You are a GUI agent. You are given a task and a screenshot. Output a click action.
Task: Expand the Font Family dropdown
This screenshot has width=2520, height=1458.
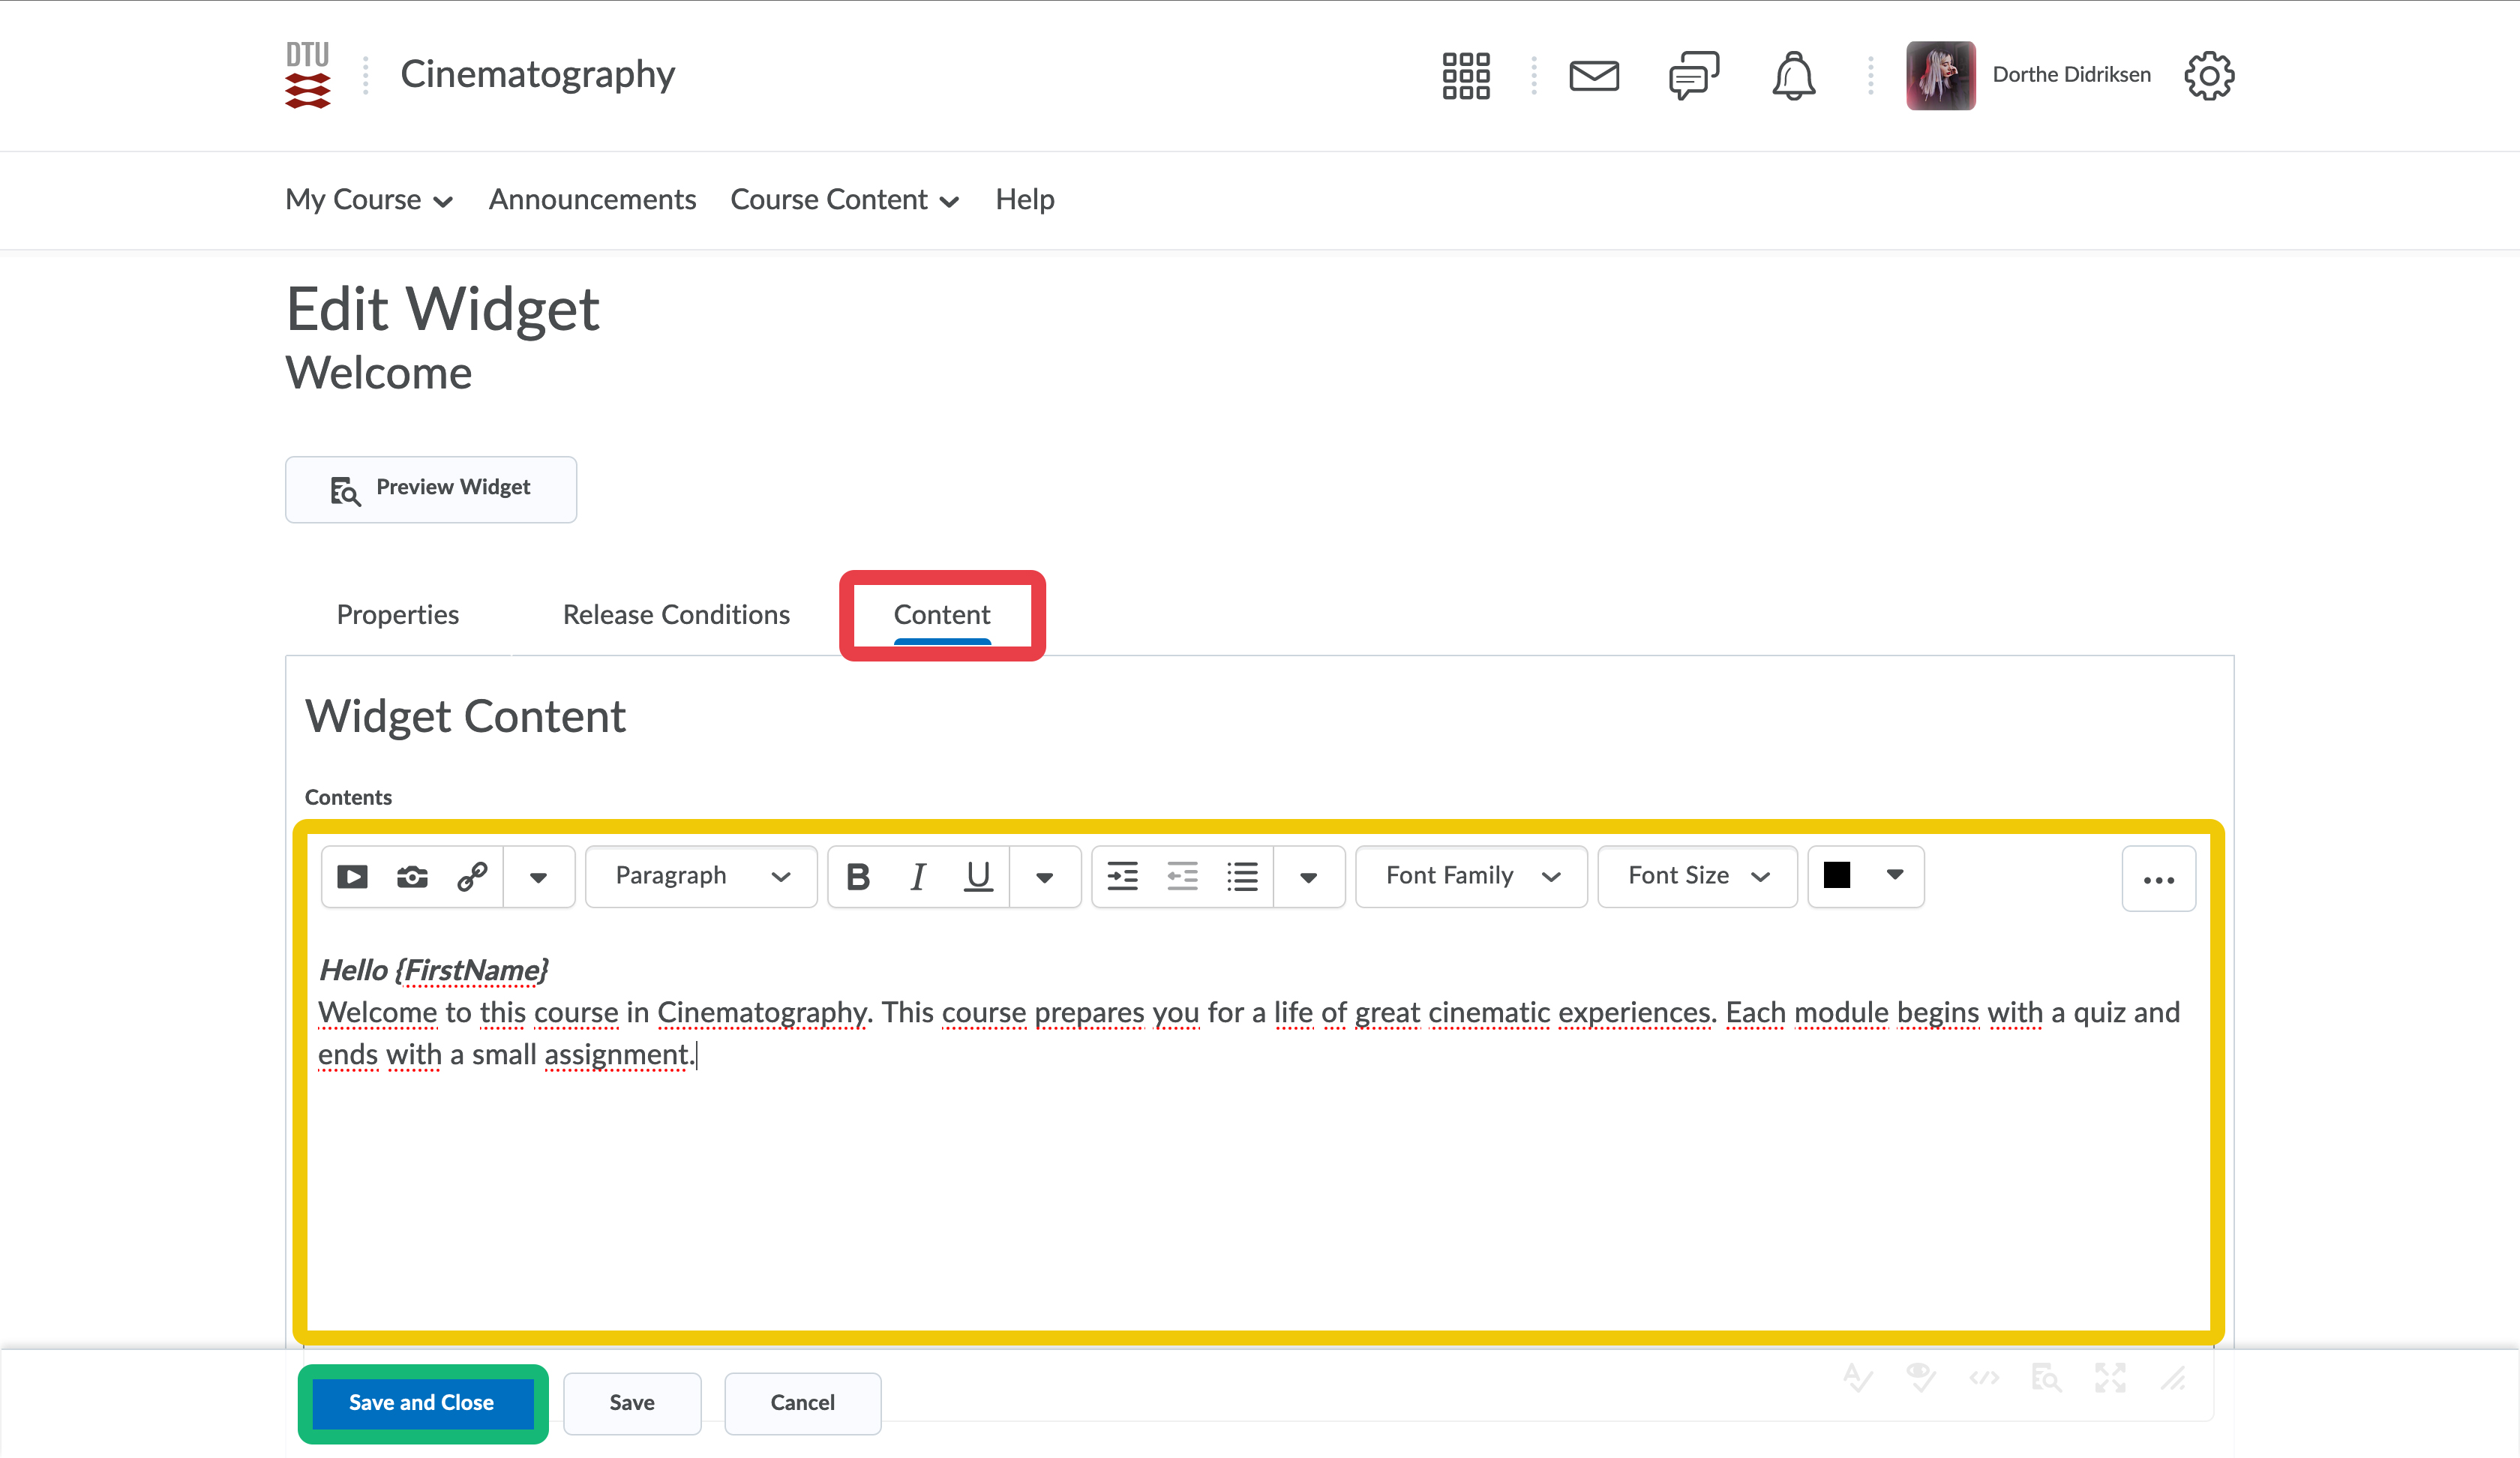[1471, 877]
